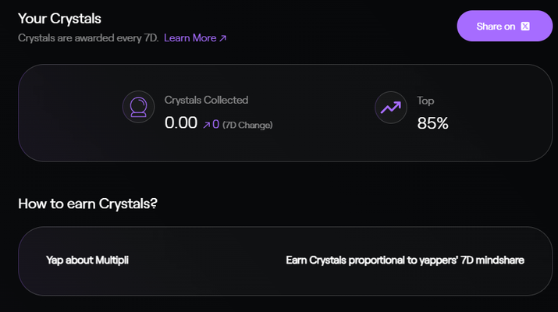Click Yap about Multipli text

tap(87, 260)
